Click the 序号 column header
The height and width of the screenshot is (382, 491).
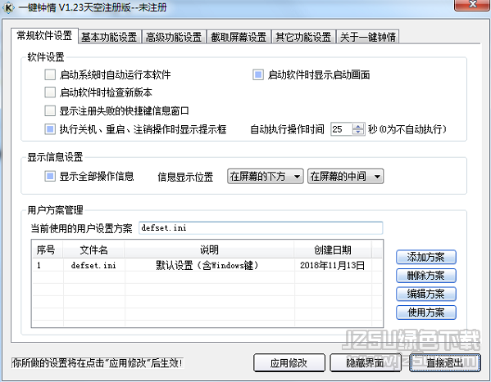[47, 249]
